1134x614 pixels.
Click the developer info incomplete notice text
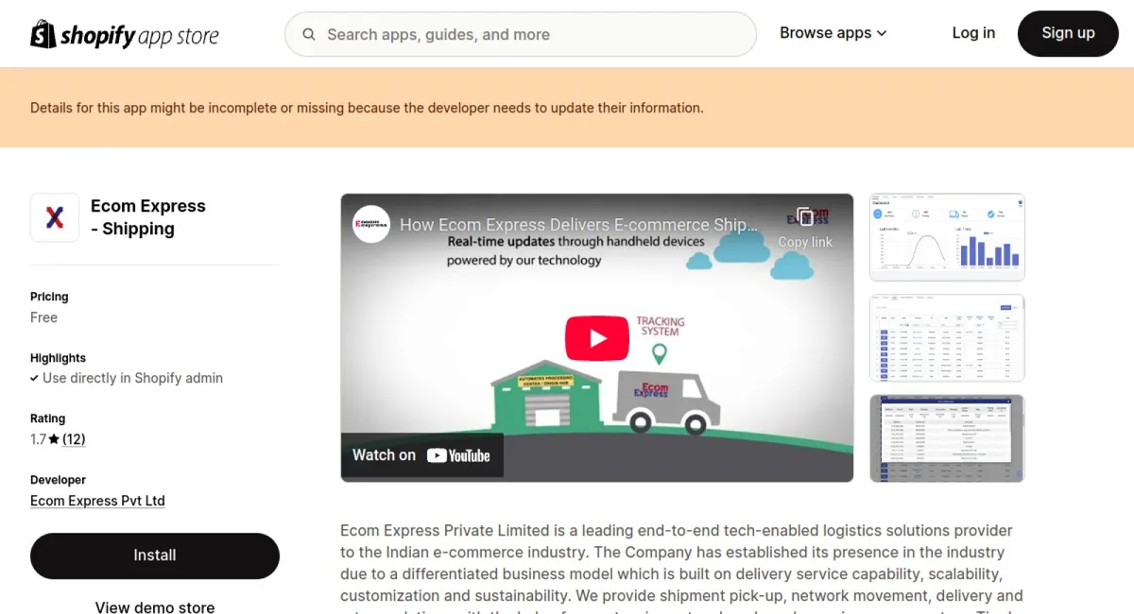[x=367, y=108]
